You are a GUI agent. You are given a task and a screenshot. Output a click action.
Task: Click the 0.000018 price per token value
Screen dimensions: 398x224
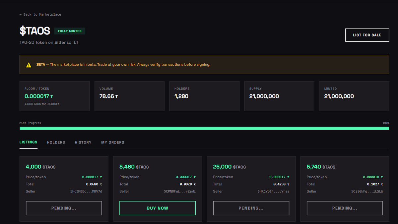(x=373, y=177)
